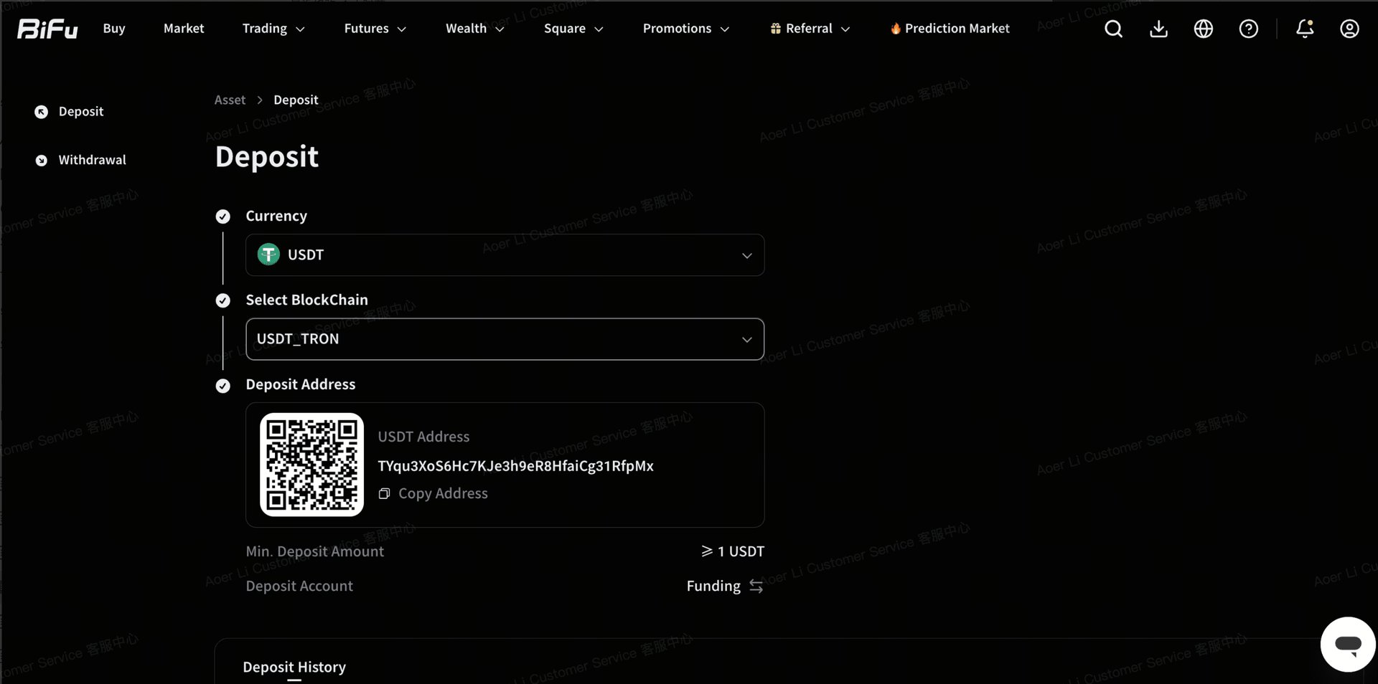Click the deposit address QR code
The image size is (1378, 684).
[311, 465]
